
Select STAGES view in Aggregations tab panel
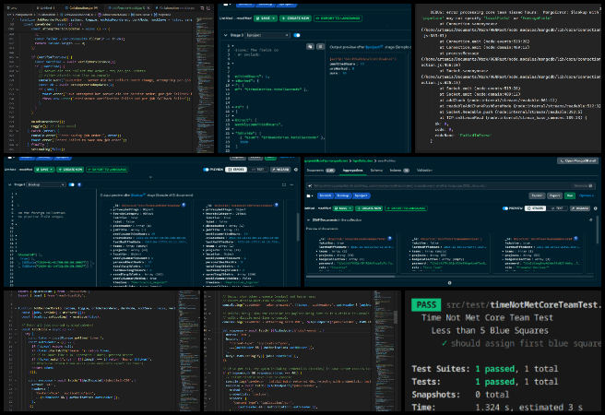tap(535, 208)
